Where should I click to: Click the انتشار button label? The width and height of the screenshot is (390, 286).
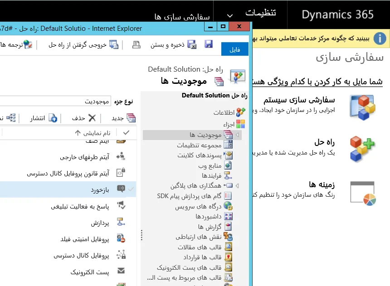click(38, 118)
